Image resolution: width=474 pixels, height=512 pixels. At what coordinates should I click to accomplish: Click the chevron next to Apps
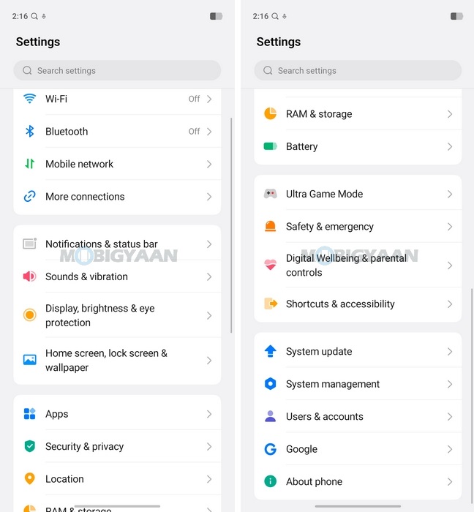coord(209,414)
